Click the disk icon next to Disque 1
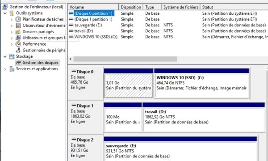The width and height of the screenshot is (268, 161). pyautogui.click(x=74, y=105)
